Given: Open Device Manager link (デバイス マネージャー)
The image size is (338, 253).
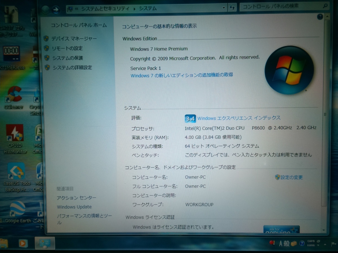Looking at the screenshot, I should (74, 39).
